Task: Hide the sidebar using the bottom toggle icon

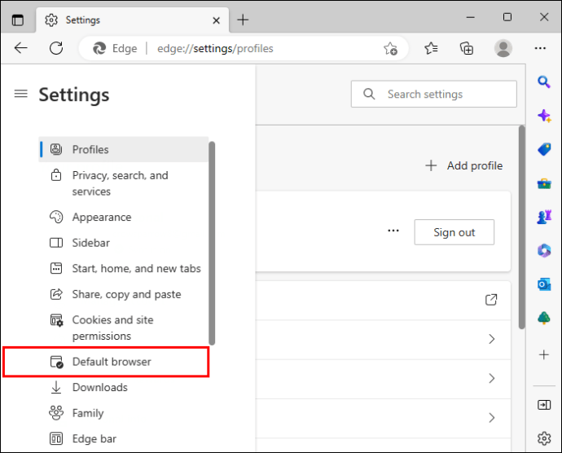Action: tap(544, 405)
